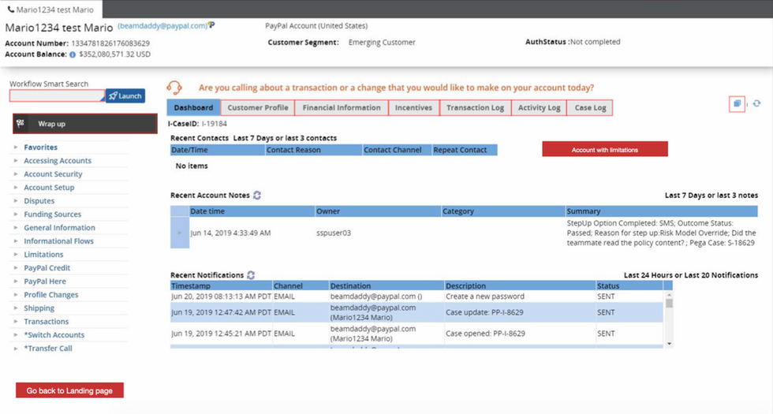Open the Activity Log tab
The width and height of the screenshot is (773, 414).
point(540,107)
